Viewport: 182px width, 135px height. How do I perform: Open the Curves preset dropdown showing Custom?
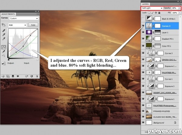pos(24,18)
